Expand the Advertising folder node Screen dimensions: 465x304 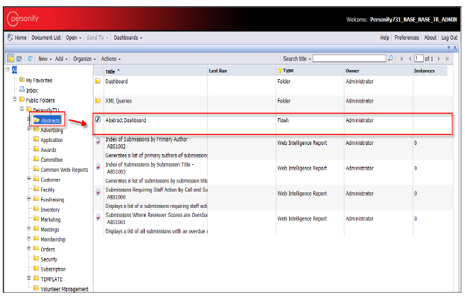click(29, 129)
